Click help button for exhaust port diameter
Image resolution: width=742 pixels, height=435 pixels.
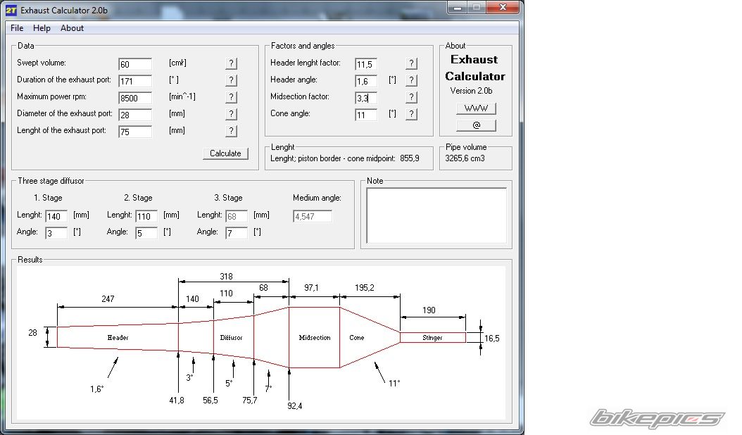pyautogui.click(x=231, y=114)
